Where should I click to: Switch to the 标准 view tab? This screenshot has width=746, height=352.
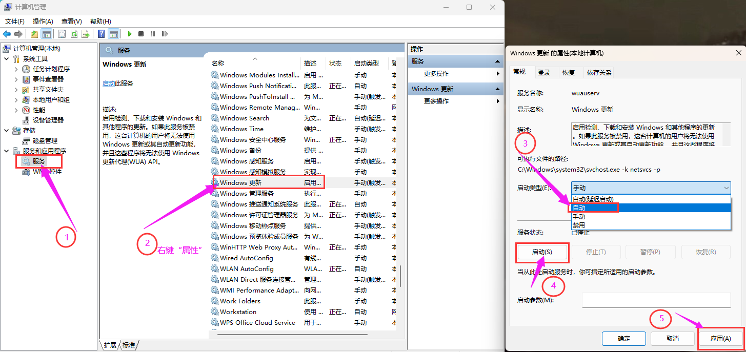point(129,345)
